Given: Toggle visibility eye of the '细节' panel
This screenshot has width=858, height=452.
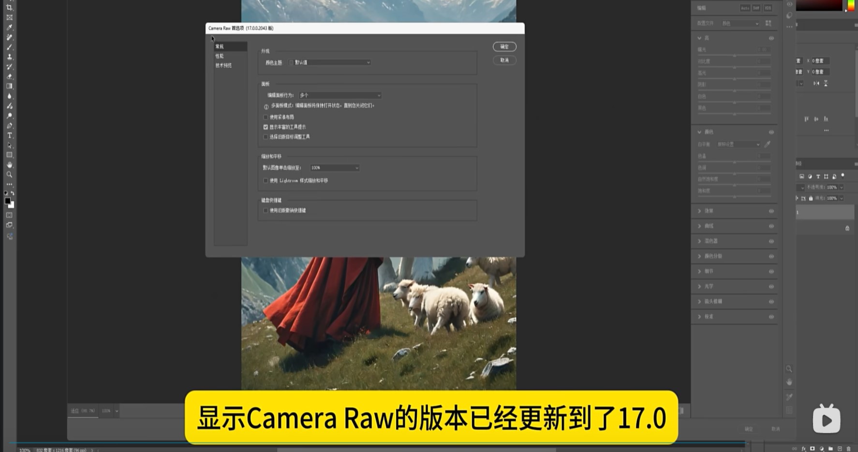Looking at the screenshot, I should pyautogui.click(x=771, y=271).
